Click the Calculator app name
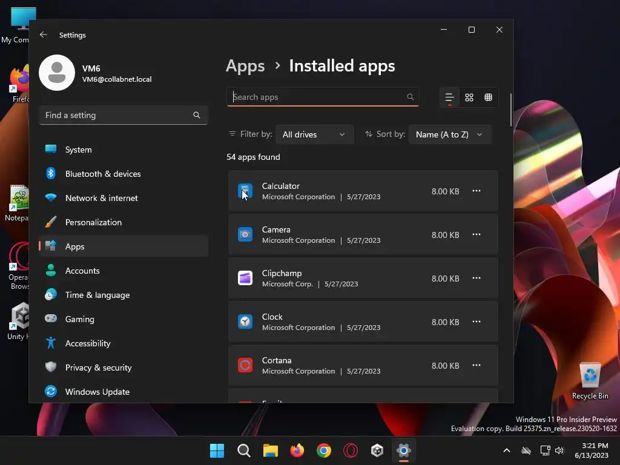The image size is (620, 465). pos(281,186)
